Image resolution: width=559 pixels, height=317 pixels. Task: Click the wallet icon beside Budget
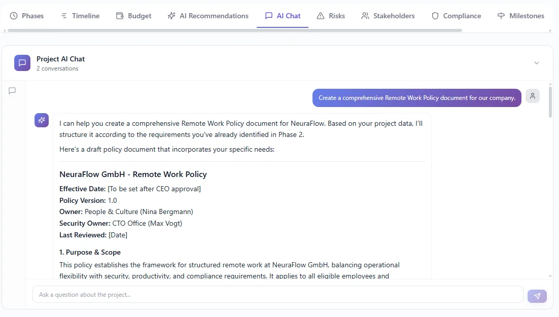120,16
